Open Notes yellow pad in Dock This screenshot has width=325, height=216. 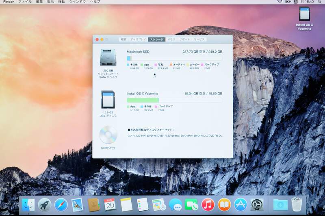(126, 205)
